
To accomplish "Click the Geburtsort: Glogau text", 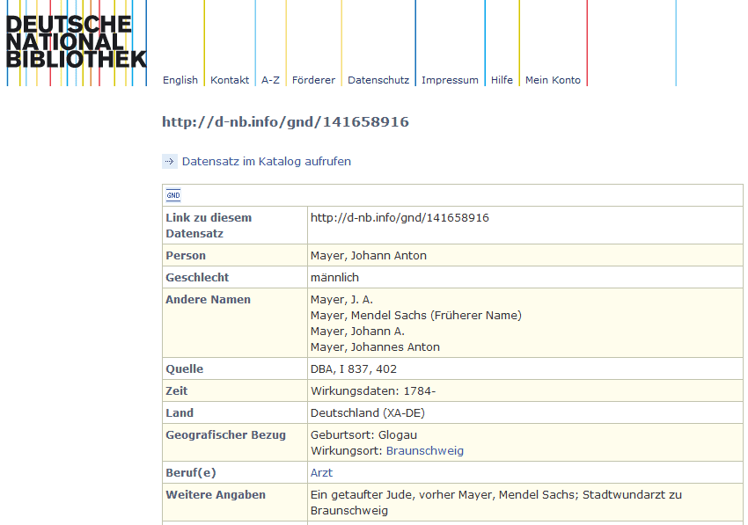I will click(x=363, y=435).
